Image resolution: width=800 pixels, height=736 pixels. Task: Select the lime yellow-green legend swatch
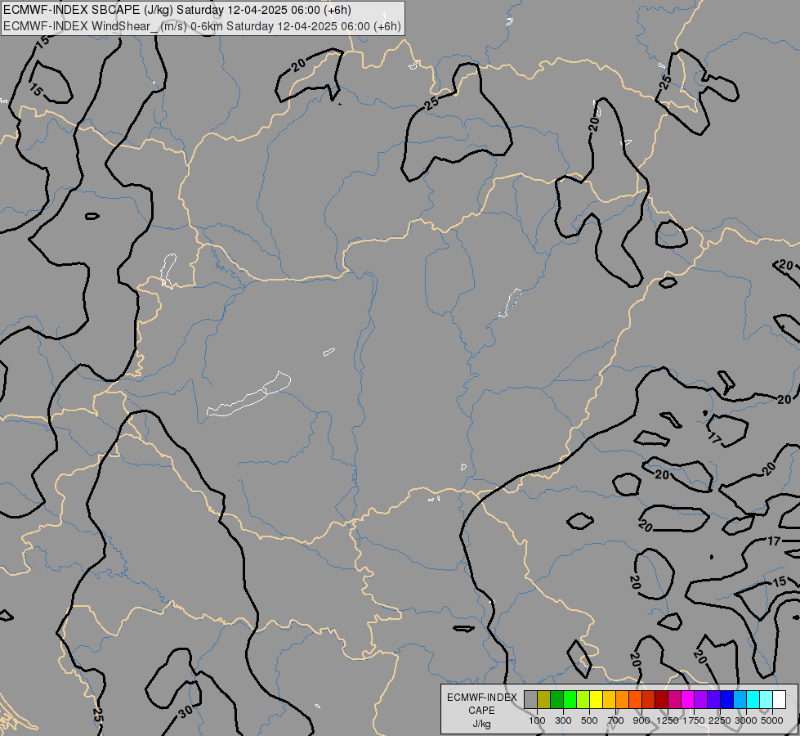(583, 700)
